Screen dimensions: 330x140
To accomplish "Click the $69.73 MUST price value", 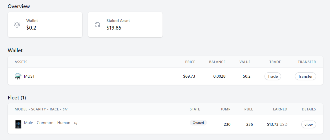I will [189, 76].
